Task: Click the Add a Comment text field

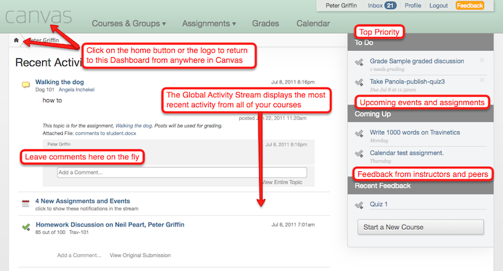Action: [x=182, y=173]
